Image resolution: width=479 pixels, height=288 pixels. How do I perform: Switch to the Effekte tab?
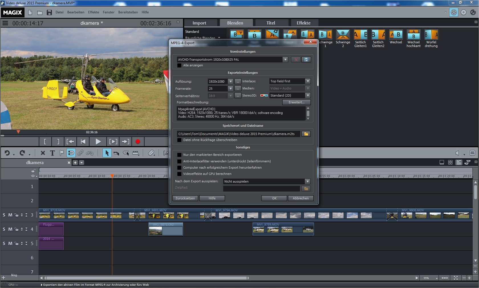[x=303, y=23]
